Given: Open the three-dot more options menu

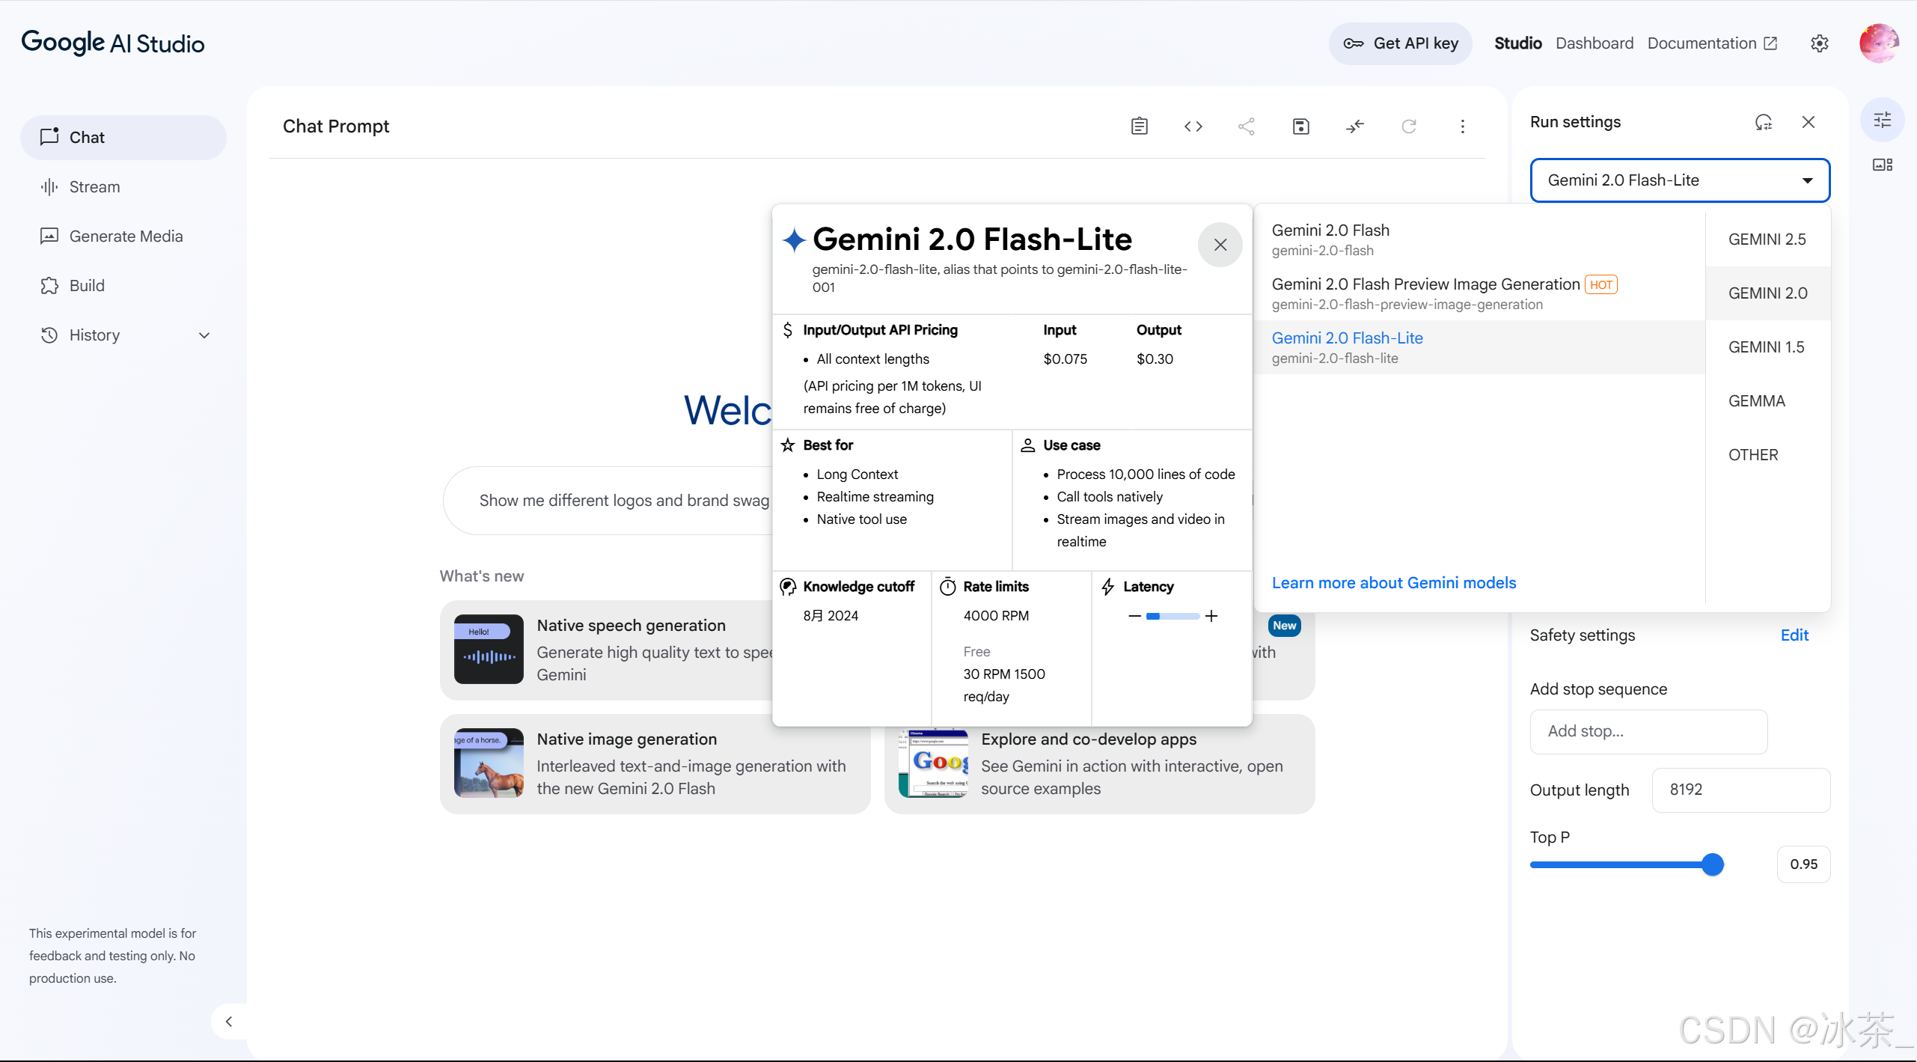Looking at the screenshot, I should (x=1463, y=126).
